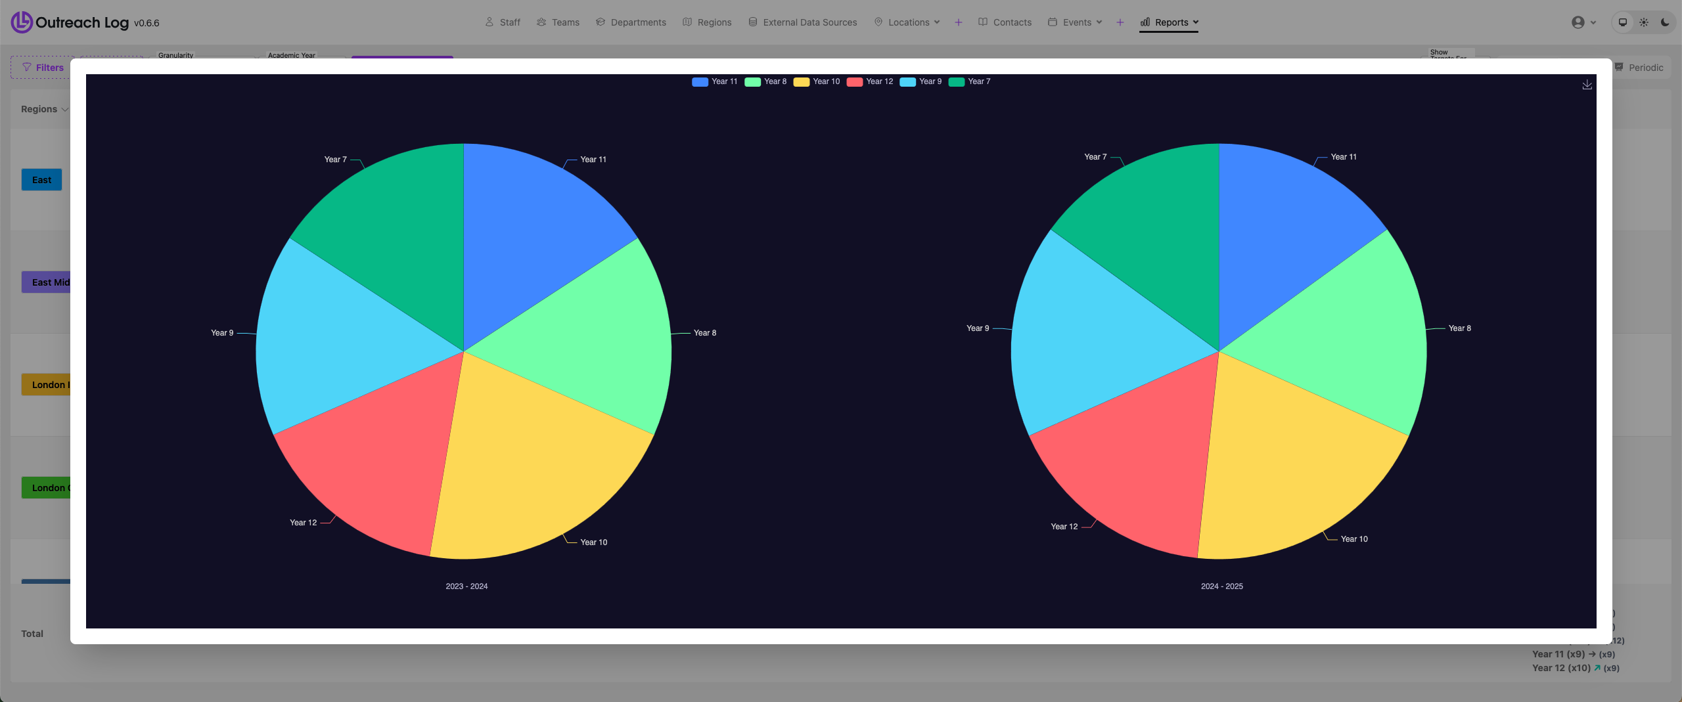The width and height of the screenshot is (1682, 702).
Task: Click the Outreach Log logo
Action: 22,22
